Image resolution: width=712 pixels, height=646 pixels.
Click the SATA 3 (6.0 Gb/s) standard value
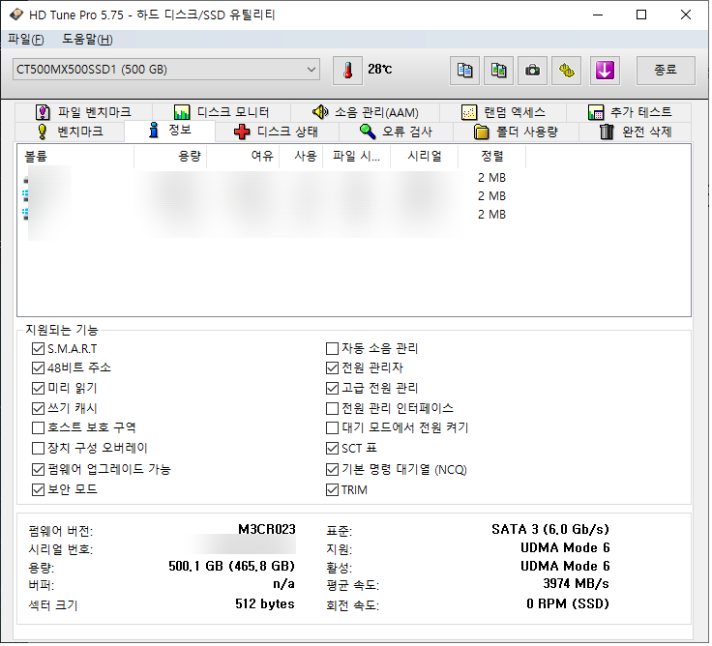pos(550,529)
